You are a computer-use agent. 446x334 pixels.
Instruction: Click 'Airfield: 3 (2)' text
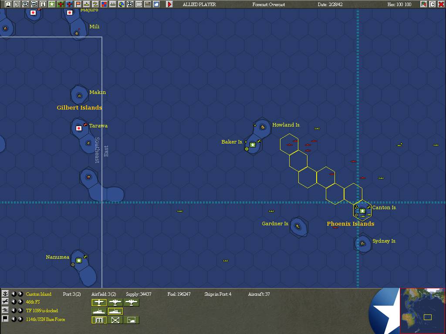coord(104,294)
